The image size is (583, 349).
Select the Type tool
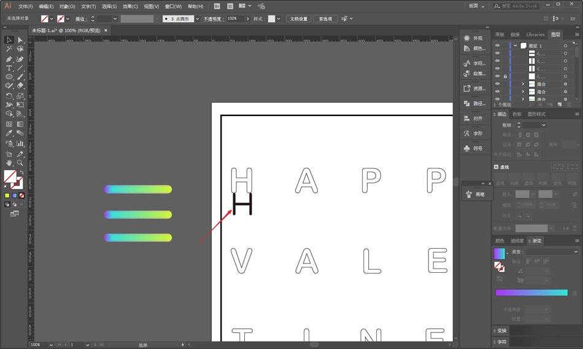[9, 68]
